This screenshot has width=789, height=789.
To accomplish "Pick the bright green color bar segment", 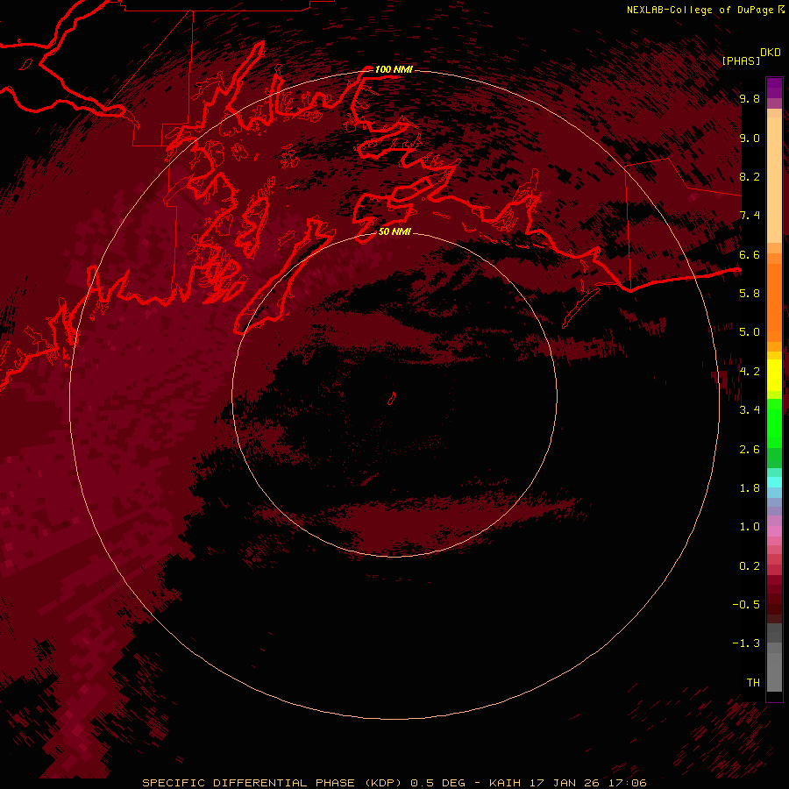I will (774, 423).
